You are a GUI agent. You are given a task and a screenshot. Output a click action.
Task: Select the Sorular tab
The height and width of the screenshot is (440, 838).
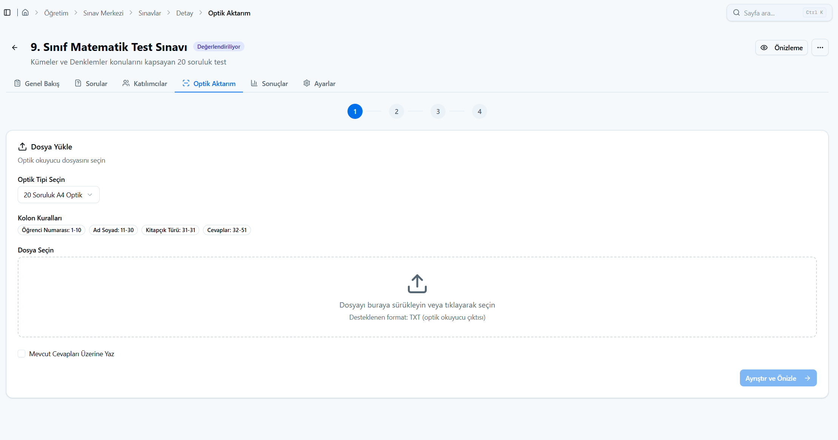[91, 83]
